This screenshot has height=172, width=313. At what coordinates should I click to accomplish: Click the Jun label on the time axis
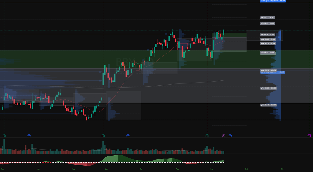pyautogui.click(x=106, y=169)
